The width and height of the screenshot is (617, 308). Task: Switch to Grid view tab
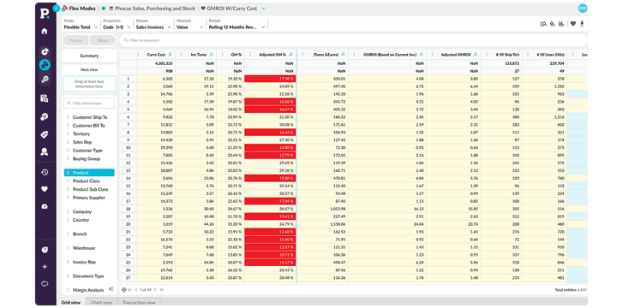71,302
